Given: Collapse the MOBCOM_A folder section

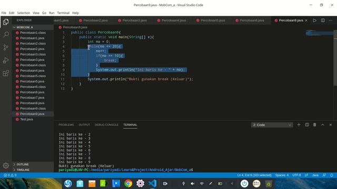Looking at the screenshot, I should (x=33, y=27).
